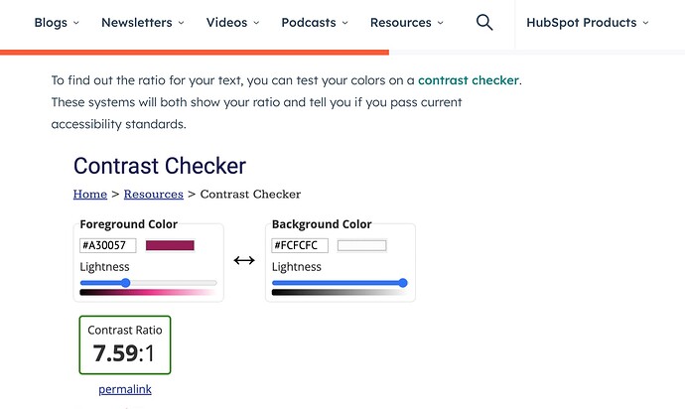Expand the Newsletters menu chevron
Image resolution: width=685 pixels, height=409 pixels.
pos(181,23)
